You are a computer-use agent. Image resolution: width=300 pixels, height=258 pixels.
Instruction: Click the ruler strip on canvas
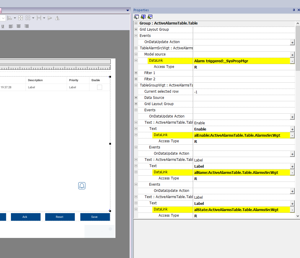point(55,68)
